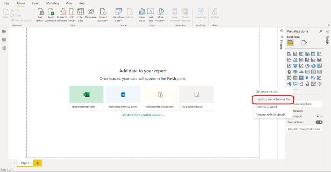The height and width of the screenshot is (172, 331).
Task: Choose Import a visual from a file
Action: tap(274, 99)
